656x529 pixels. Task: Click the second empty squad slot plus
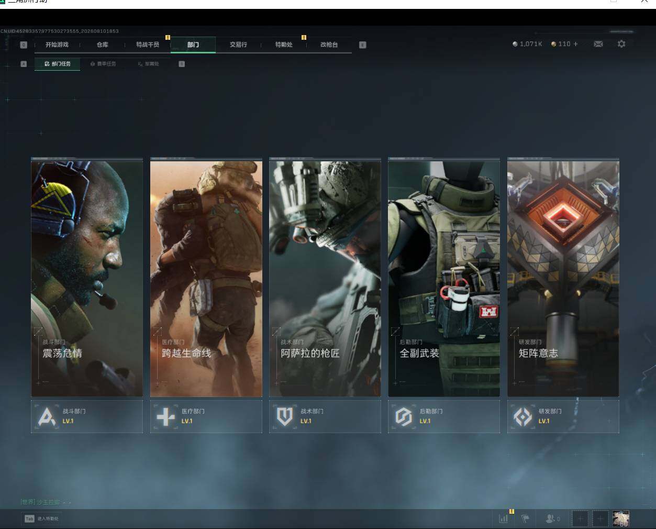tap(601, 519)
